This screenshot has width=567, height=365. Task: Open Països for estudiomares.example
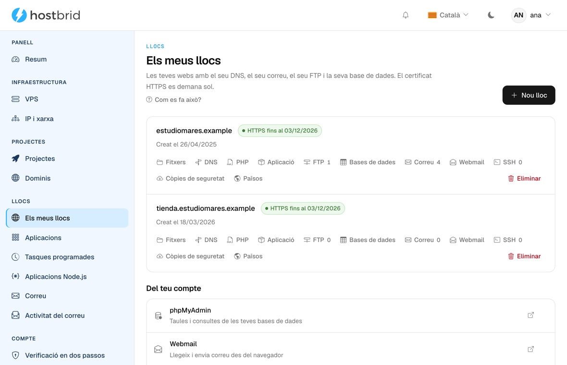pyautogui.click(x=248, y=179)
